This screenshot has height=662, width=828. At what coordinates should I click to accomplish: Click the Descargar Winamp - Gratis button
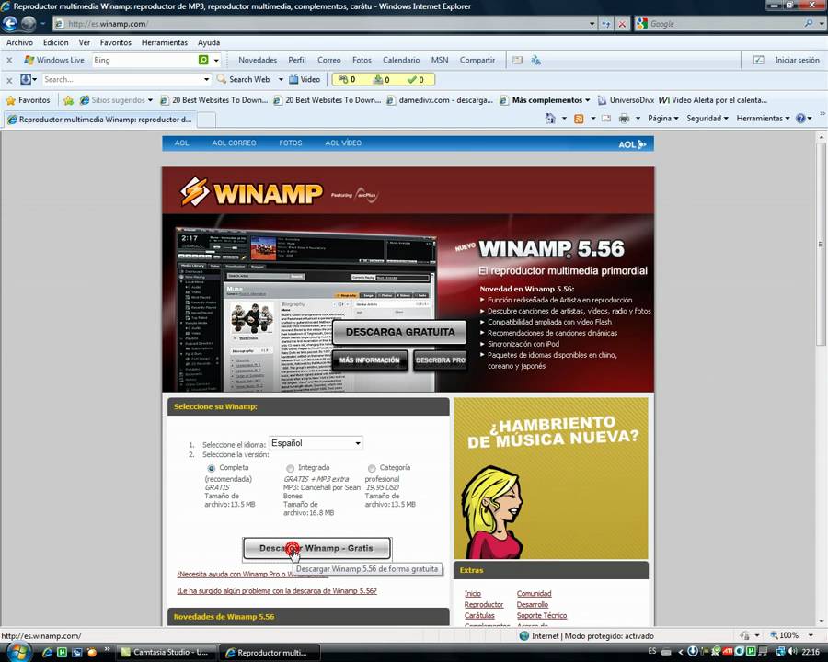tap(316, 548)
